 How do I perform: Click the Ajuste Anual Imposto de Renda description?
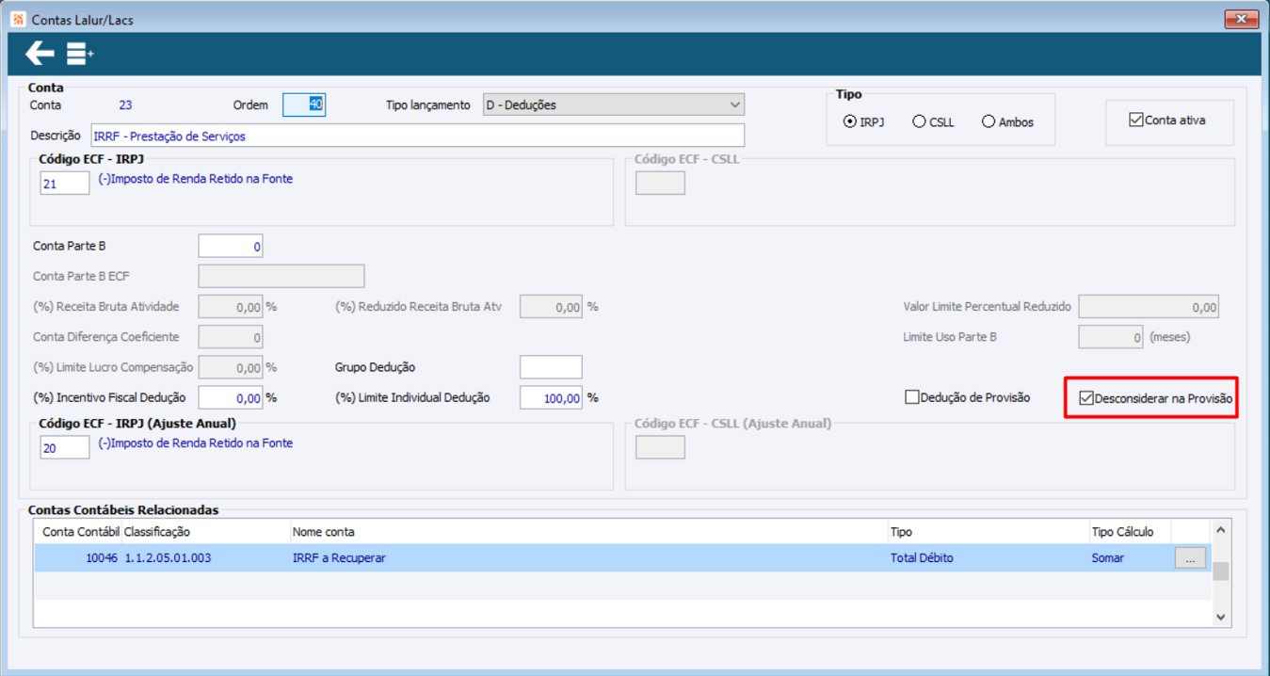195,443
